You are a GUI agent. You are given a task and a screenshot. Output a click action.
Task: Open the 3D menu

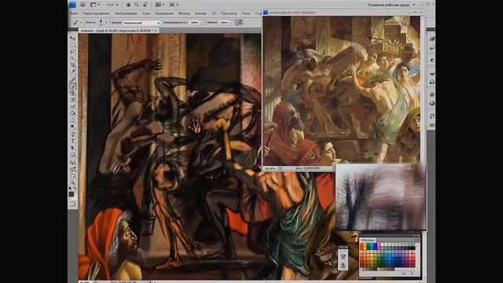coord(214,13)
